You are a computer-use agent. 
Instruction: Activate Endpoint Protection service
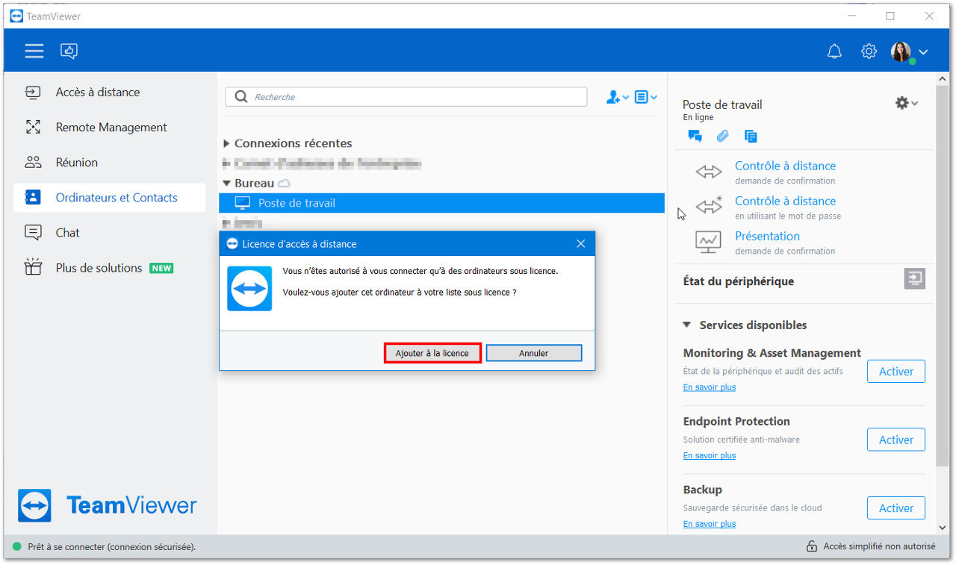pyautogui.click(x=896, y=440)
